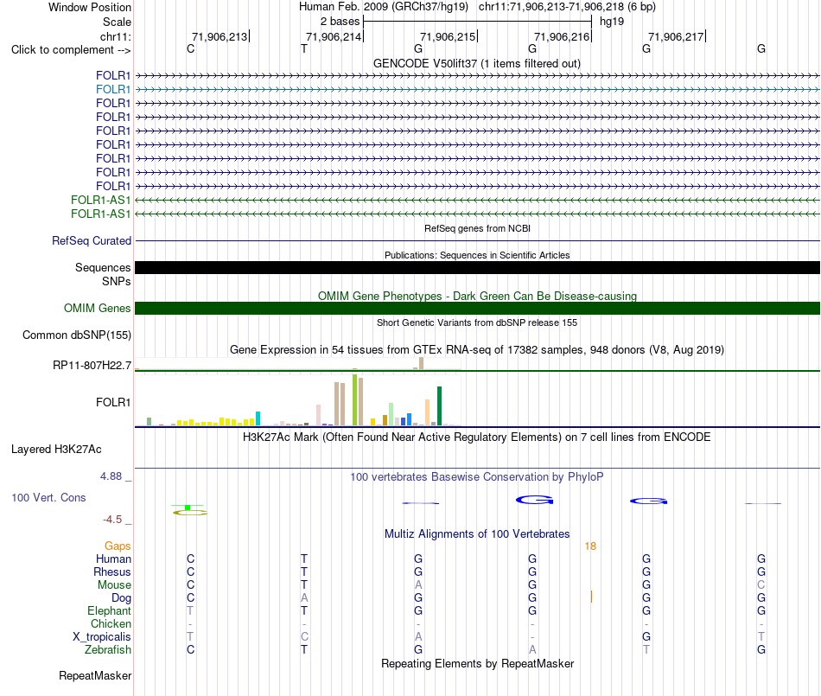Click the 'RefSeq genes from NCBI' title
821x696 pixels.
477,228
